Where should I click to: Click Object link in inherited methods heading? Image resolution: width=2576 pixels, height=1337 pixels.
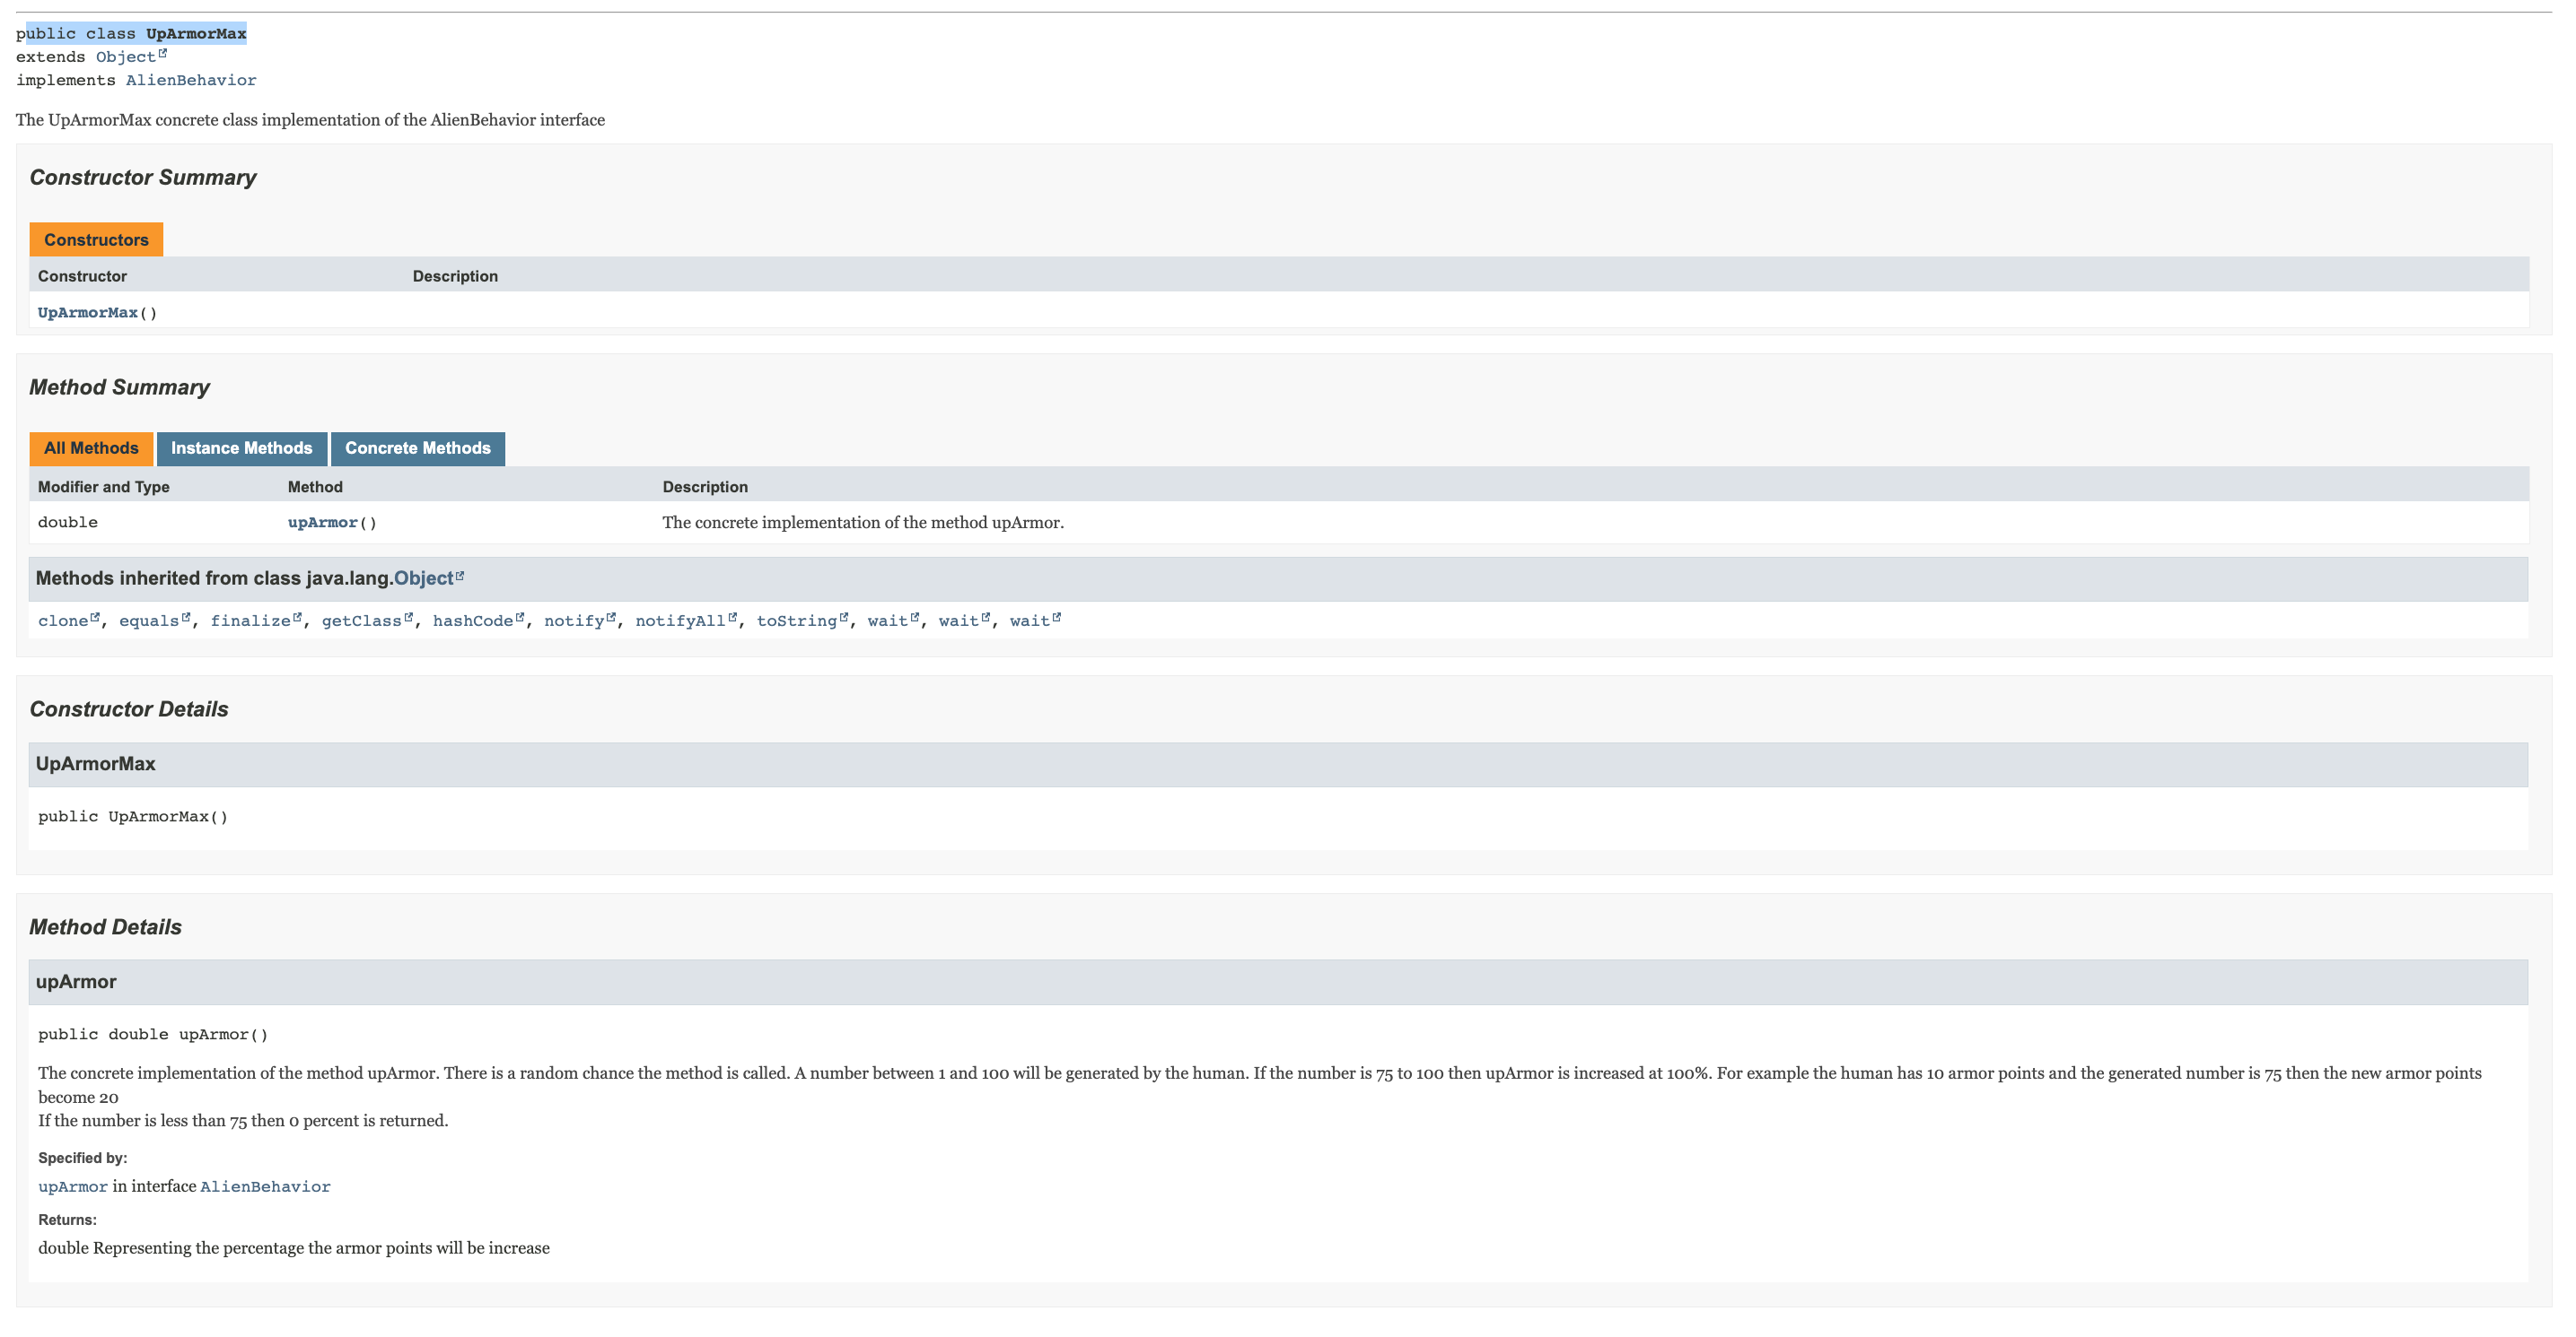423,578
